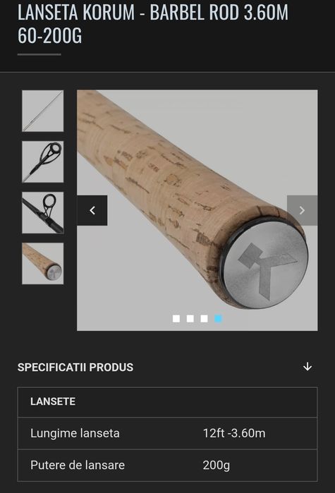
Task: Select rod guide ring close-up thumbnail
Action: 43,162
